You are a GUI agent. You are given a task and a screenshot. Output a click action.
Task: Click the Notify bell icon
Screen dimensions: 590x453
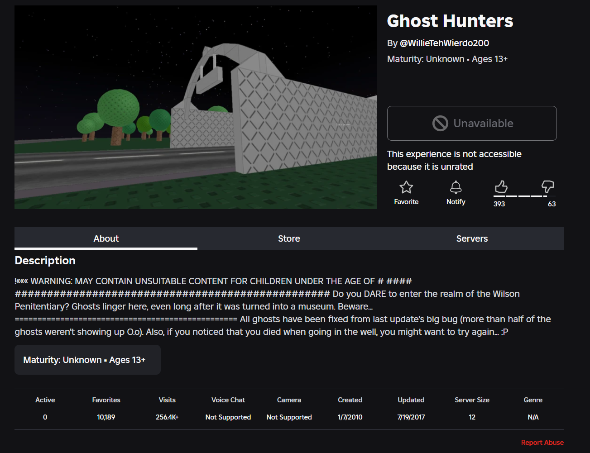(456, 187)
